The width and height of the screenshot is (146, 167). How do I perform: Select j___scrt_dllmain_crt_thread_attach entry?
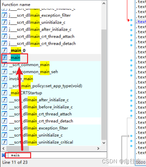click(x=42, y=37)
